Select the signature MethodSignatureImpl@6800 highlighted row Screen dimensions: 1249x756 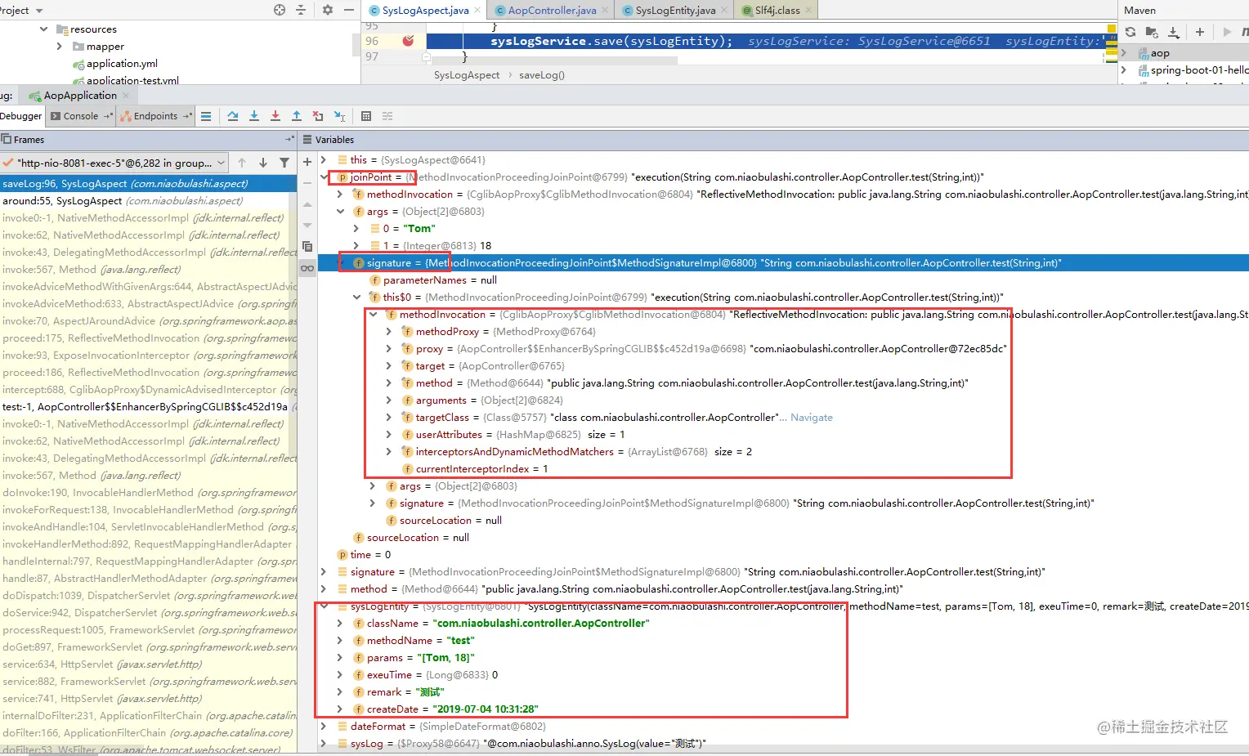point(785,262)
